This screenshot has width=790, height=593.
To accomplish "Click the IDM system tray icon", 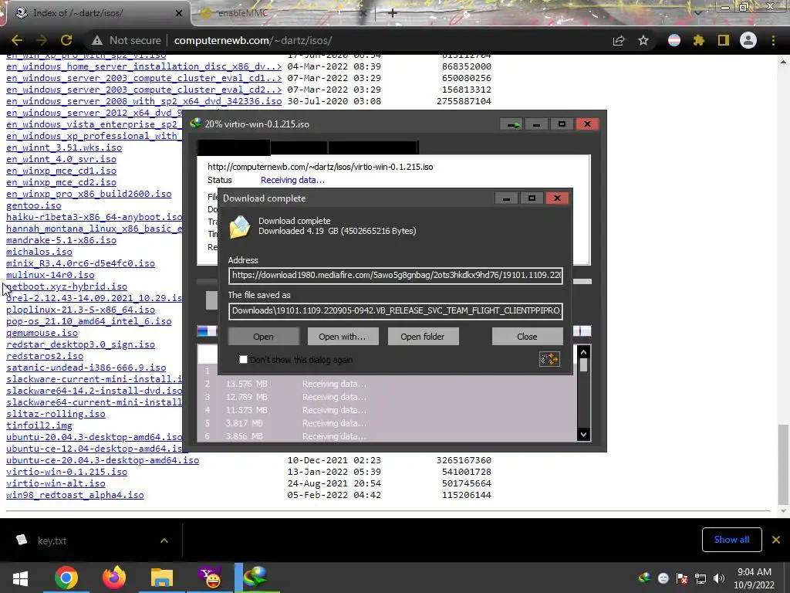I will (x=644, y=578).
